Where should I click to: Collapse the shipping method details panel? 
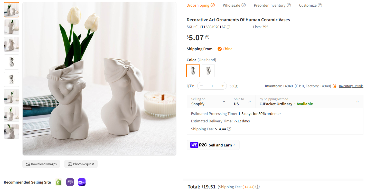click(x=358, y=101)
